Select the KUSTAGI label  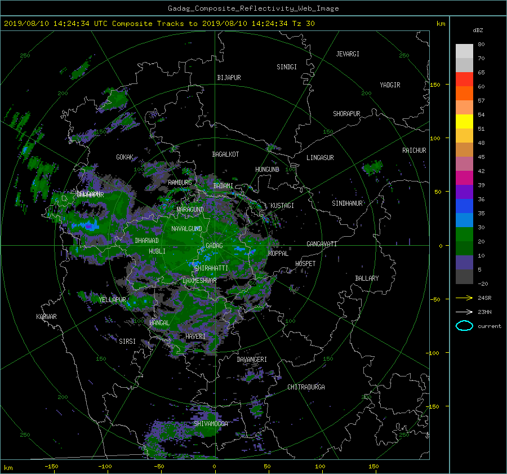[x=282, y=206]
